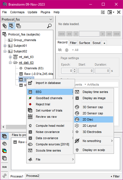Open the Plugins menu
Viewport: 123px width, 180px height.
[x=45, y=12]
